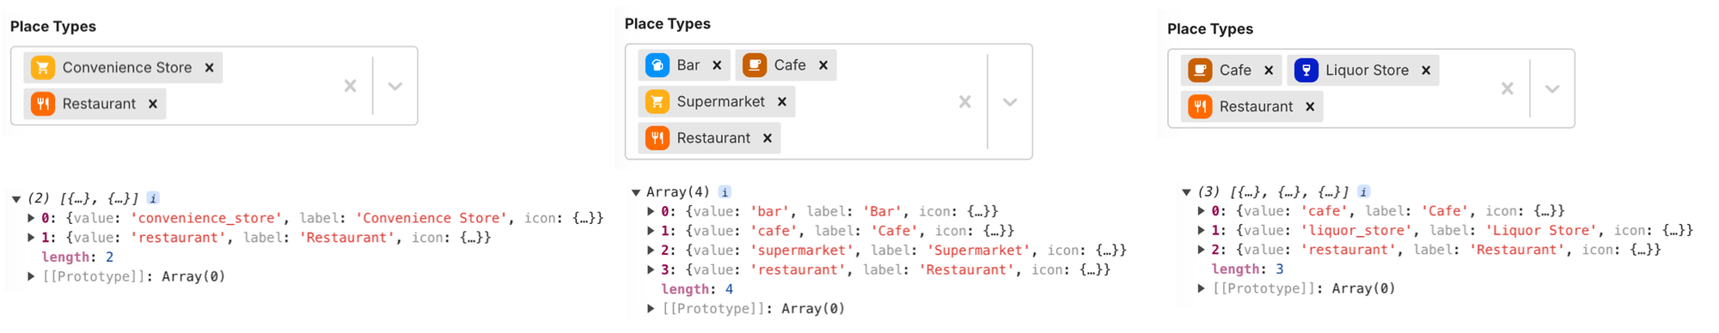Click 'length: 4' in middle console output
The height and width of the screenshot is (333, 1719).
[697, 289]
